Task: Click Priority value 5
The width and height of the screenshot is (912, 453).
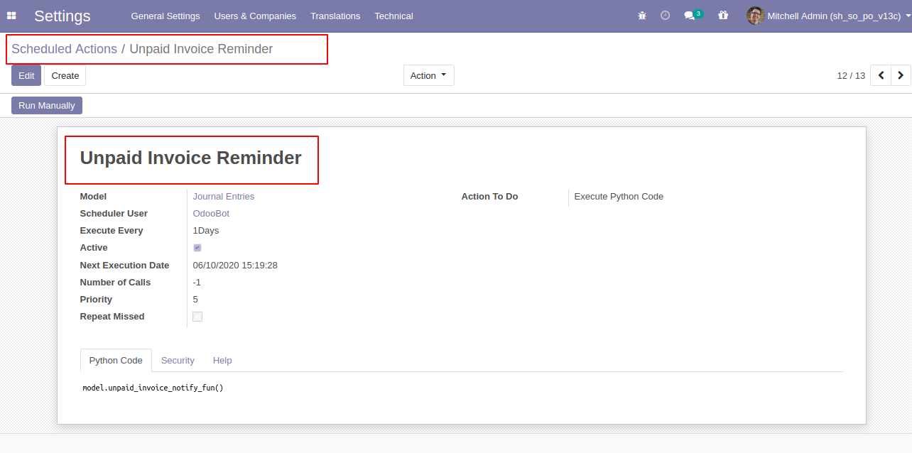Action: click(x=195, y=300)
